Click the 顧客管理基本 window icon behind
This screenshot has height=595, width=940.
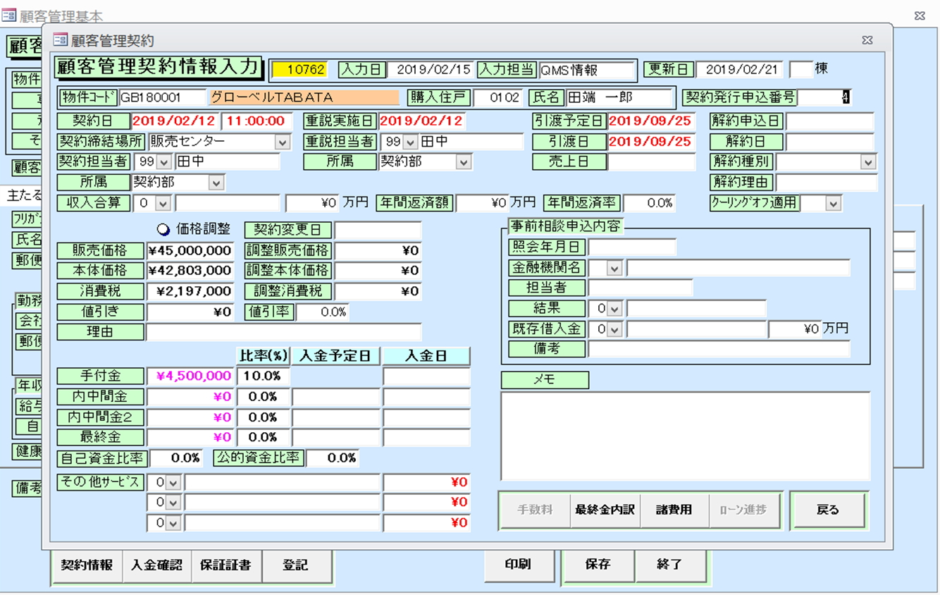(10, 15)
